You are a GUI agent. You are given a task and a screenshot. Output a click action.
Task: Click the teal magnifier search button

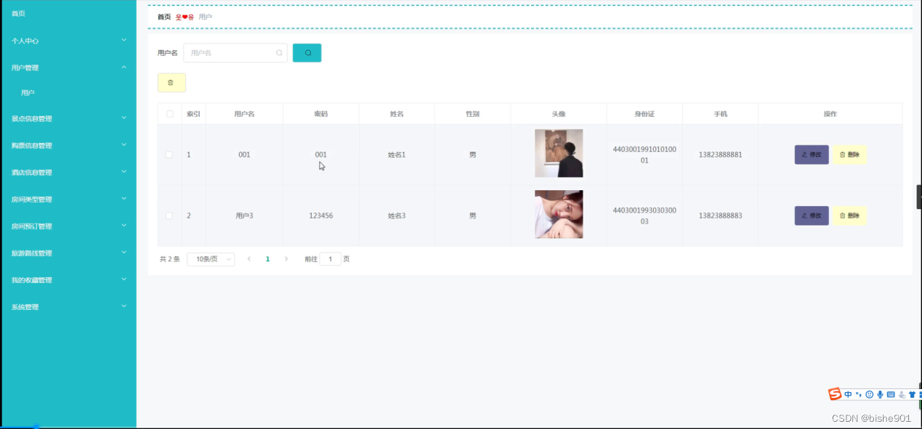click(307, 53)
